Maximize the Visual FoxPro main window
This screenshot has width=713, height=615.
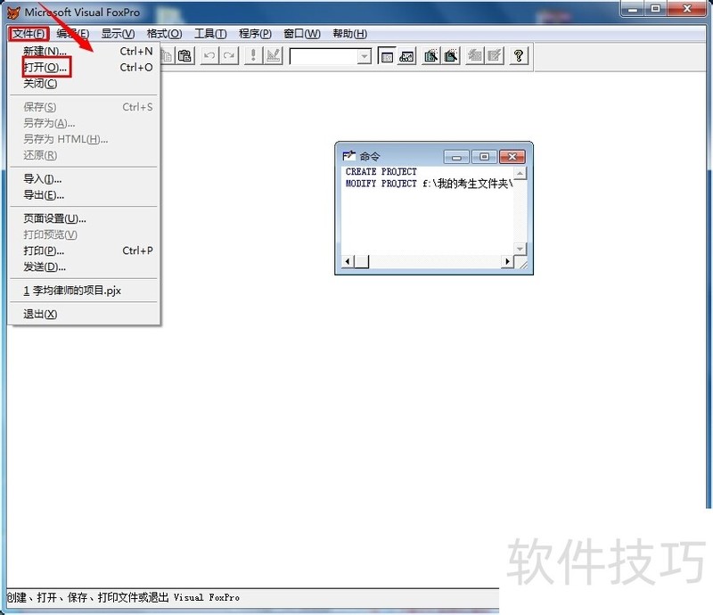point(655,9)
